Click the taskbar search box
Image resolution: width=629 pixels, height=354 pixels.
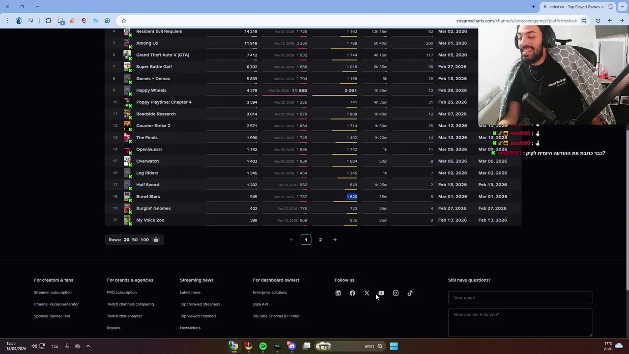[x=350, y=346]
